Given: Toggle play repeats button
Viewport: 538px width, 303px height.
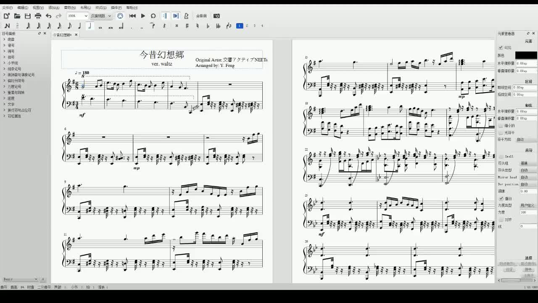Looking at the screenshot, I should pos(165,16).
